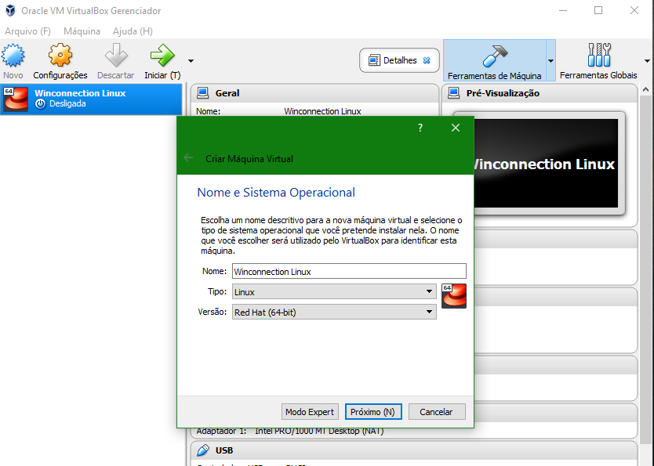The width and height of the screenshot is (654, 466).
Task: Click the Descartar toolbar arrow icon
Action: point(116,56)
